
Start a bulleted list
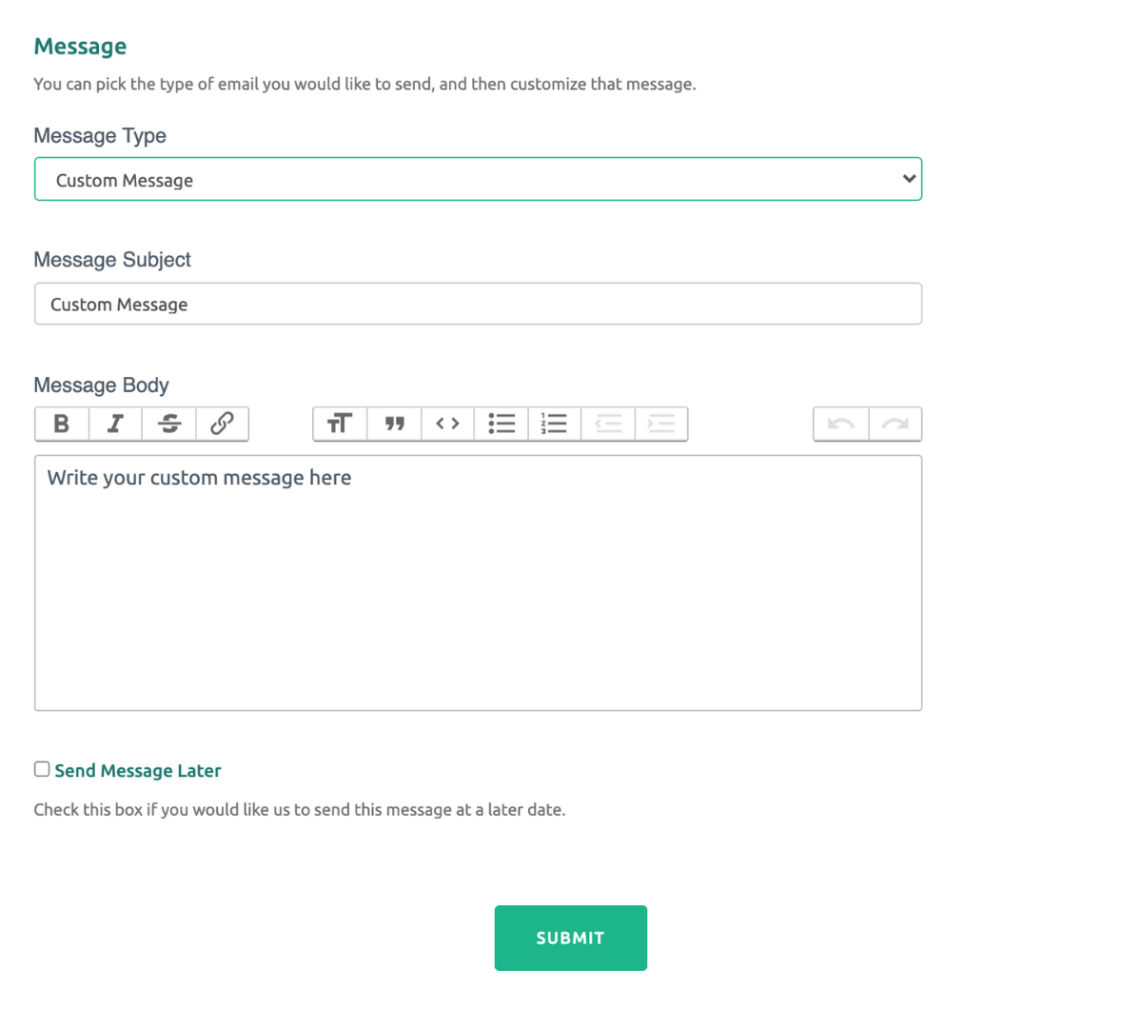click(502, 424)
